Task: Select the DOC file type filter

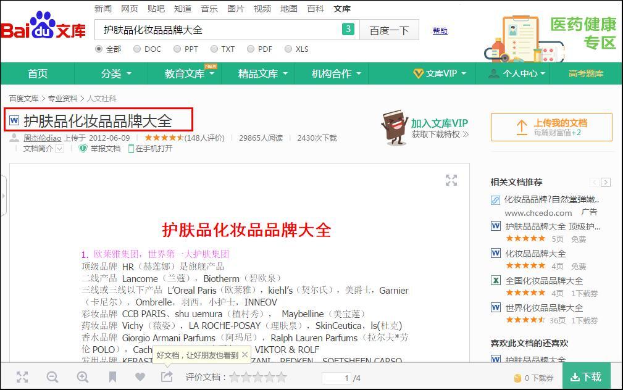Action: tap(137, 49)
